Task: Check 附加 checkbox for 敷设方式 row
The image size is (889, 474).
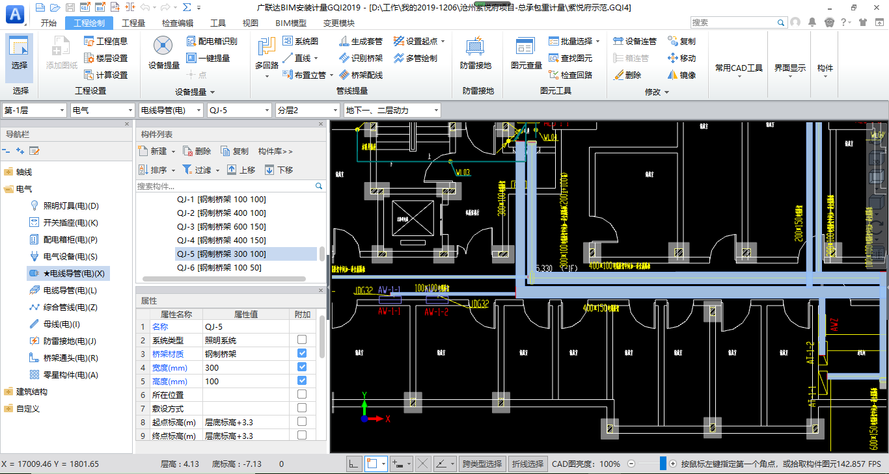Action: click(302, 408)
